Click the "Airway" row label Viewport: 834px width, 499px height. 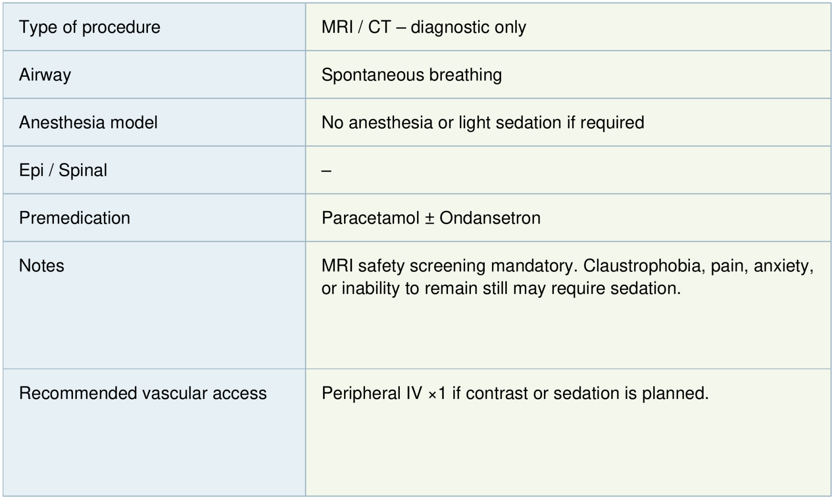tap(45, 75)
